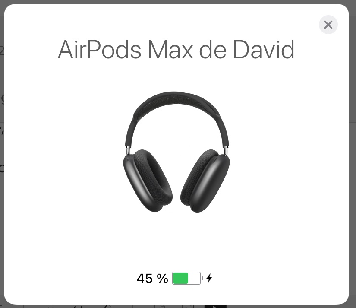Screen dimensions: 356x308
Task: Close the AirPods Max popup
Action: (x=328, y=25)
